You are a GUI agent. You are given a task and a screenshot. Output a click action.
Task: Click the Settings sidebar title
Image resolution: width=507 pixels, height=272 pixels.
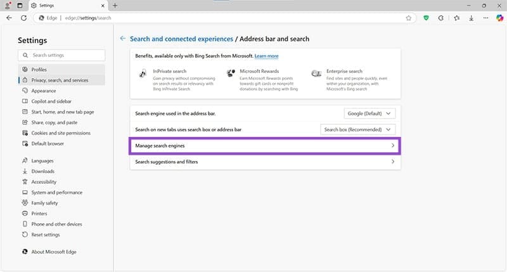pos(32,41)
